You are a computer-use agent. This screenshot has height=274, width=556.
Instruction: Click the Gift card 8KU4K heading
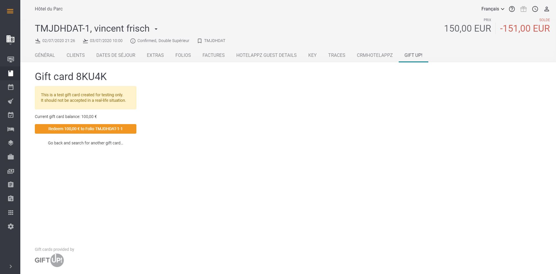[x=71, y=77]
